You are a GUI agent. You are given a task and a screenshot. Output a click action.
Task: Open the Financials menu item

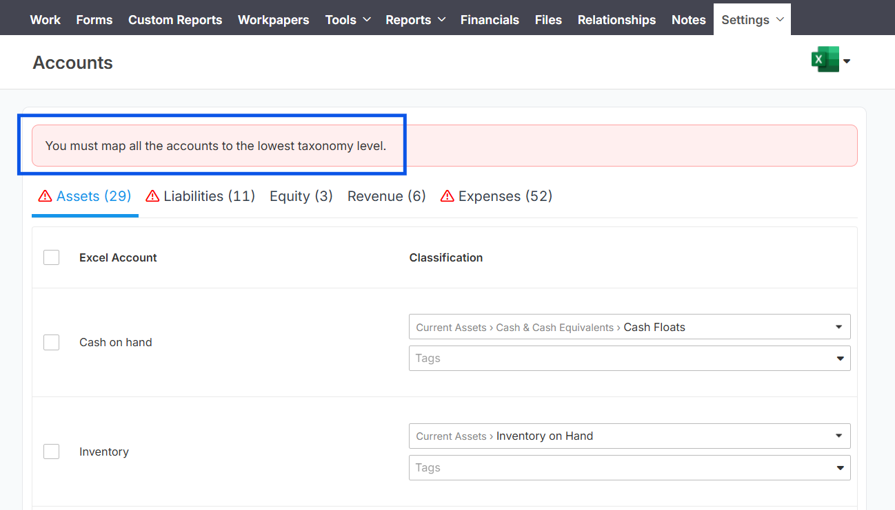pyautogui.click(x=490, y=20)
